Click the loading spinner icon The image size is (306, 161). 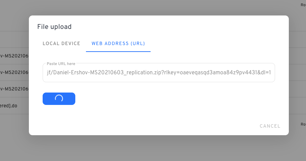pyautogui.click(x=59, y=98)
